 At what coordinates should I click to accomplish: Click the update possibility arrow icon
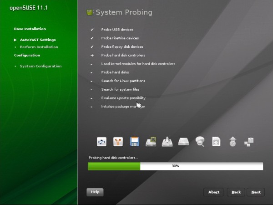pyautogui.click(x=233, y=142)
